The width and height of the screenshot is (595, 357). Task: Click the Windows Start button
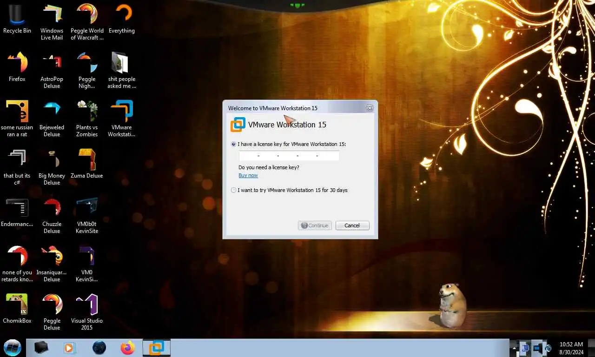coord(13,347)
